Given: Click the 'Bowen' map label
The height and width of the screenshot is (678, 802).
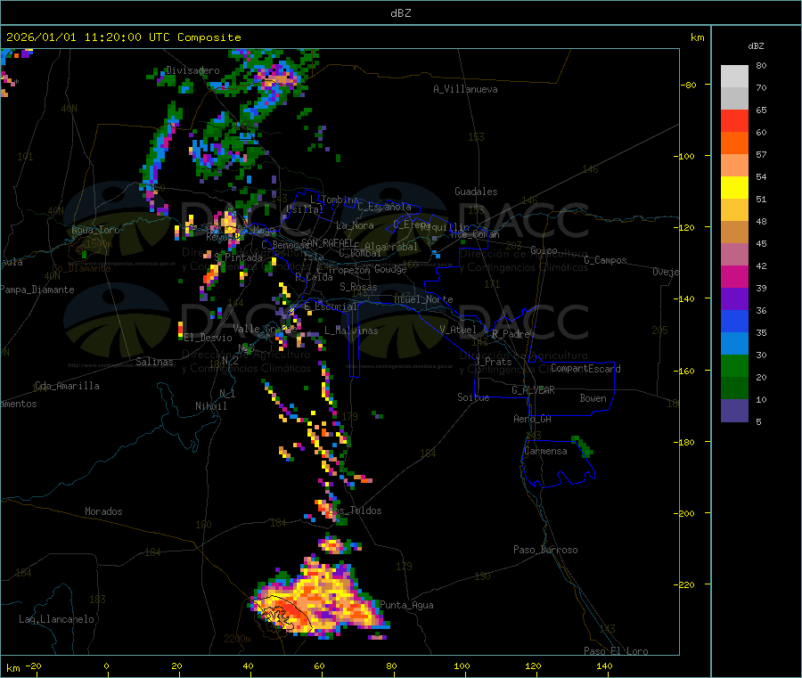Looking at the screenshot, I should 593,398.
